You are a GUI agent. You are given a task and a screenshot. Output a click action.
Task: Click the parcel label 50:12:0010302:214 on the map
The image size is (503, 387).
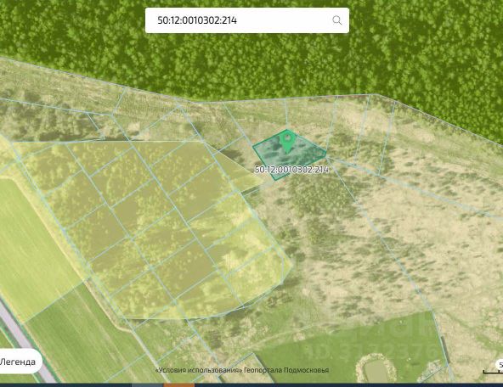pyautogui.click(x=291, y=170)
